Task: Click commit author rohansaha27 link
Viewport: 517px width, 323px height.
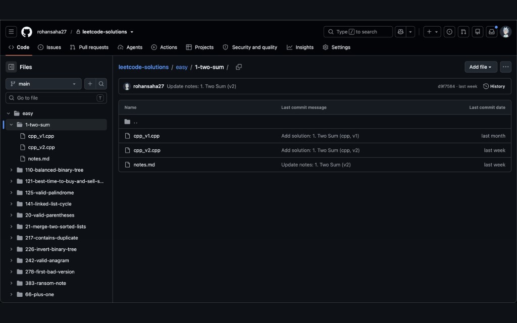Action: pyautogui.click(x=148, y=86)
